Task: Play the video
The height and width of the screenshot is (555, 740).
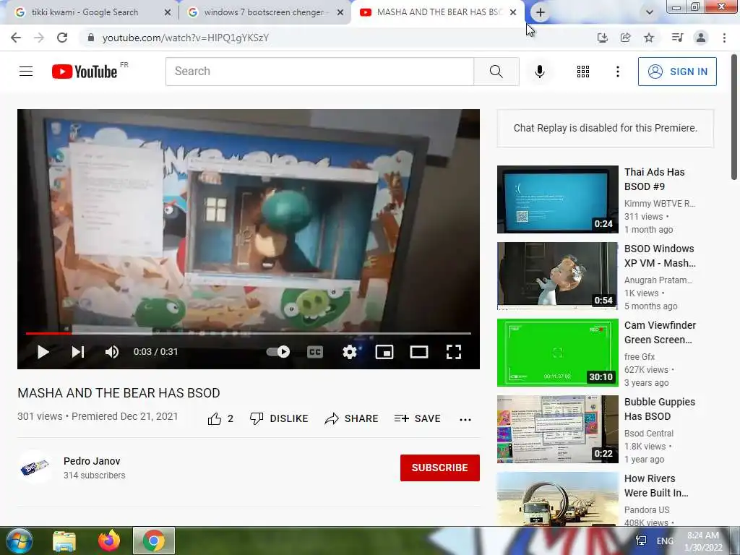Action: tap(43, 352)
